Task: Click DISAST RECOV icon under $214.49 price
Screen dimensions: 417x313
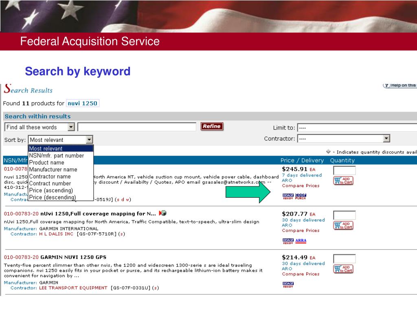Action: pyautogui.click(x=288, y=285)
